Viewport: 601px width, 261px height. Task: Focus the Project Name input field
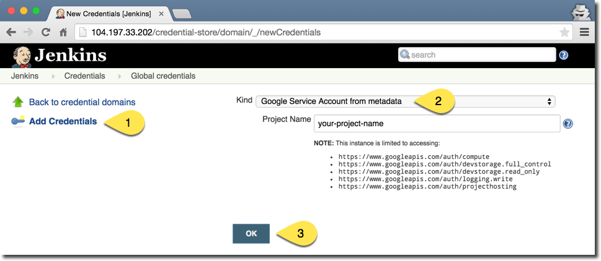pos(437,124)
